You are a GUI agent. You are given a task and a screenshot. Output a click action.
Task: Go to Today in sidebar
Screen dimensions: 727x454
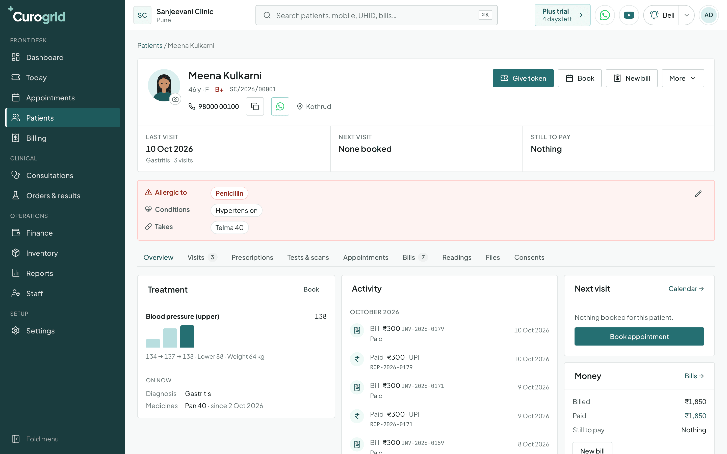(63, 77)
